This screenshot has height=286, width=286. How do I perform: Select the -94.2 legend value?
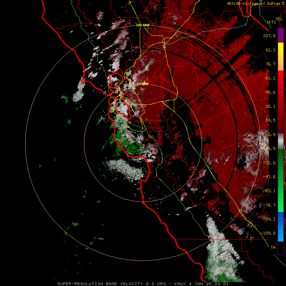pos(269,219)
